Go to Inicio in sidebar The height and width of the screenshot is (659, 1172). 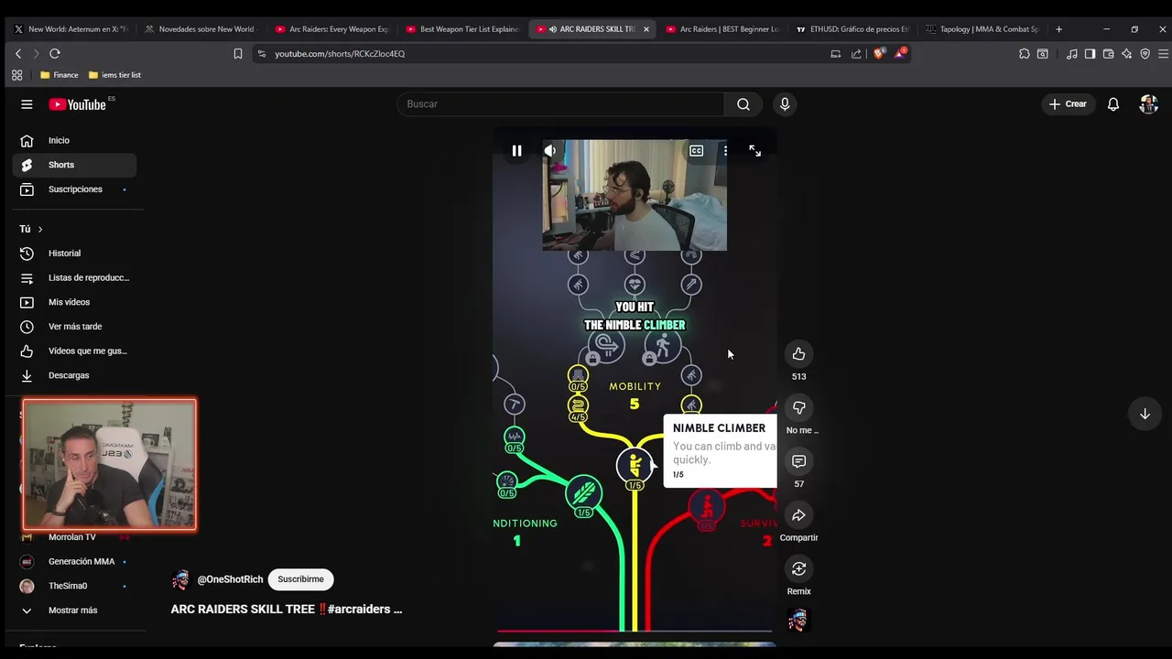74,140
